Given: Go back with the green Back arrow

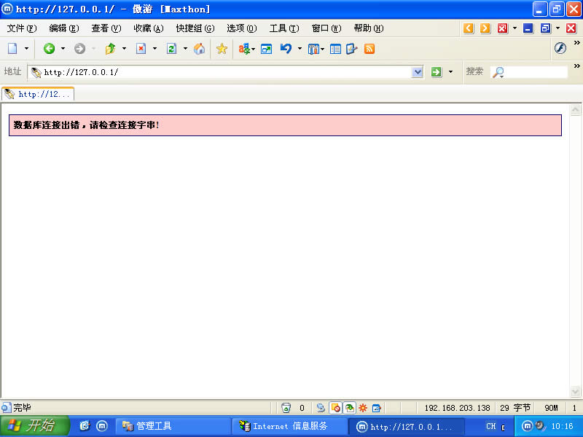Looking at the screenshot, I should coord(49,49).
